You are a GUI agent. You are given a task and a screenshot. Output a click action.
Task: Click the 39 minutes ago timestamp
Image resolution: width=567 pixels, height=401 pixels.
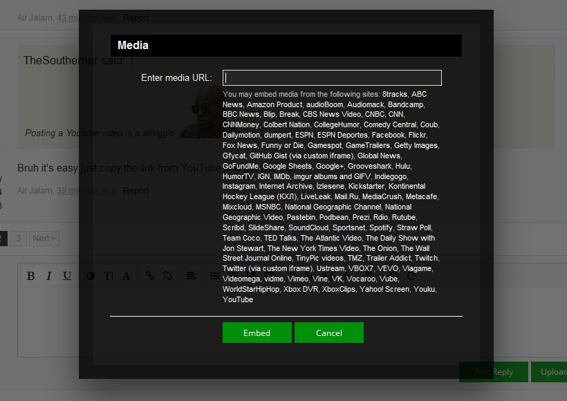[x=86, y=191]
